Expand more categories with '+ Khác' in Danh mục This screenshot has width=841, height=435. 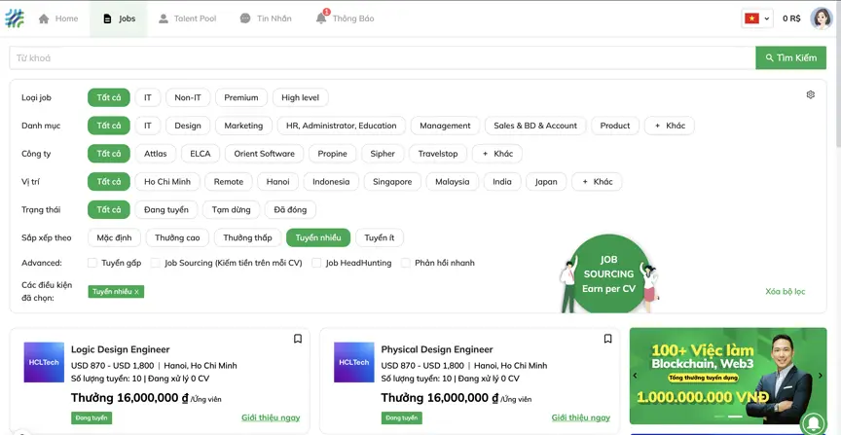tap(669, 126)
